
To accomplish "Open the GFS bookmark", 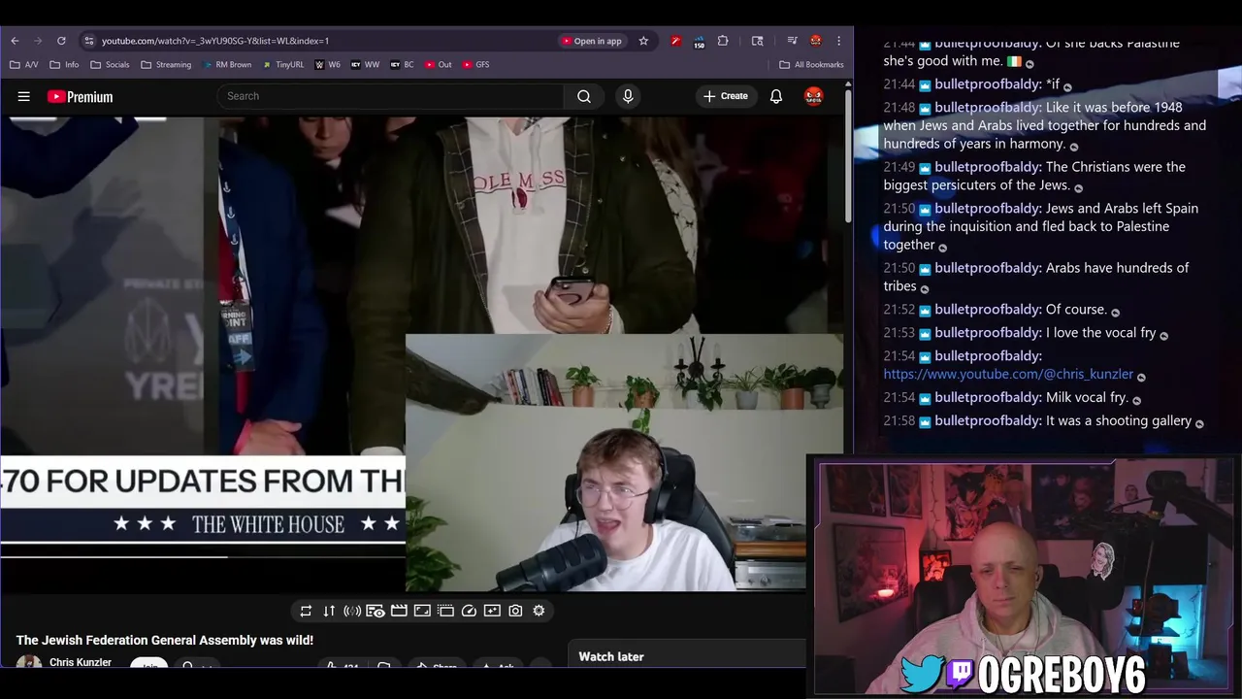I will click(x=475, y=65).
